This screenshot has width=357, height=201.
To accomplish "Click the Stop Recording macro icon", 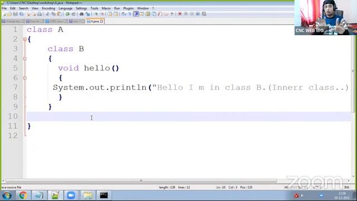I will pyautogui.click(x=186, y=14).
